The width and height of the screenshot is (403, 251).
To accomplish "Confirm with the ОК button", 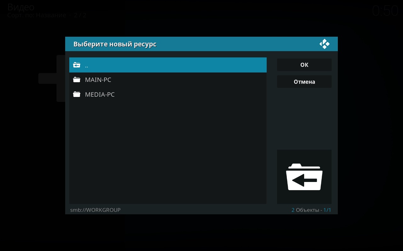I will (304, 65).
